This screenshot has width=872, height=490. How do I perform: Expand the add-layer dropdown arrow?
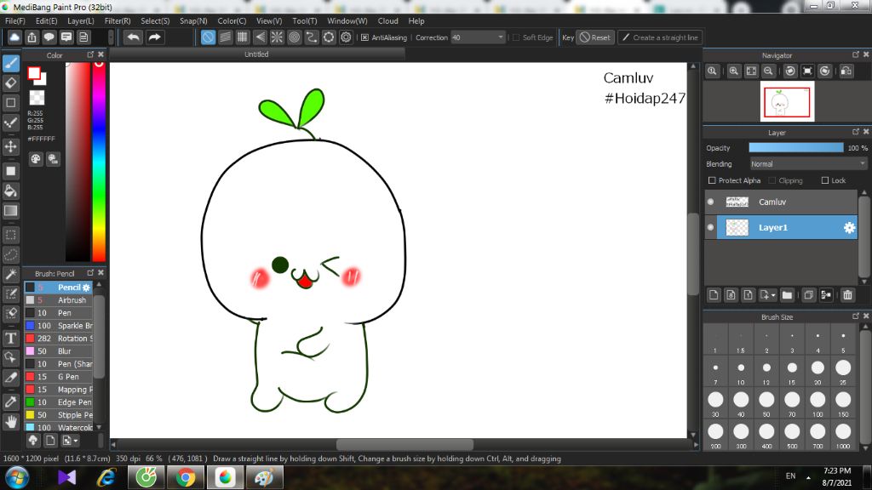(x=773, y=295)
